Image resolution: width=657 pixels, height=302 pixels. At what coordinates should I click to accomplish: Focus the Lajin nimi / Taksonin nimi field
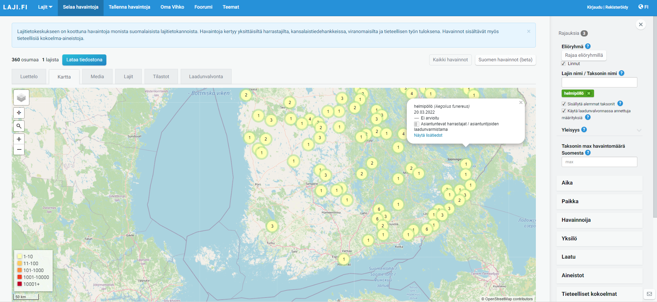599,82
